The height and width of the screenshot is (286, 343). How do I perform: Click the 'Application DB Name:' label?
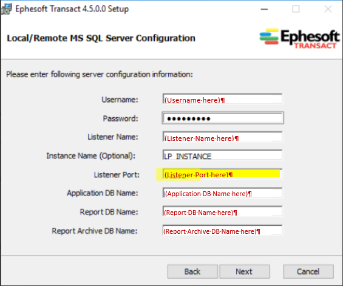[103, 193]
